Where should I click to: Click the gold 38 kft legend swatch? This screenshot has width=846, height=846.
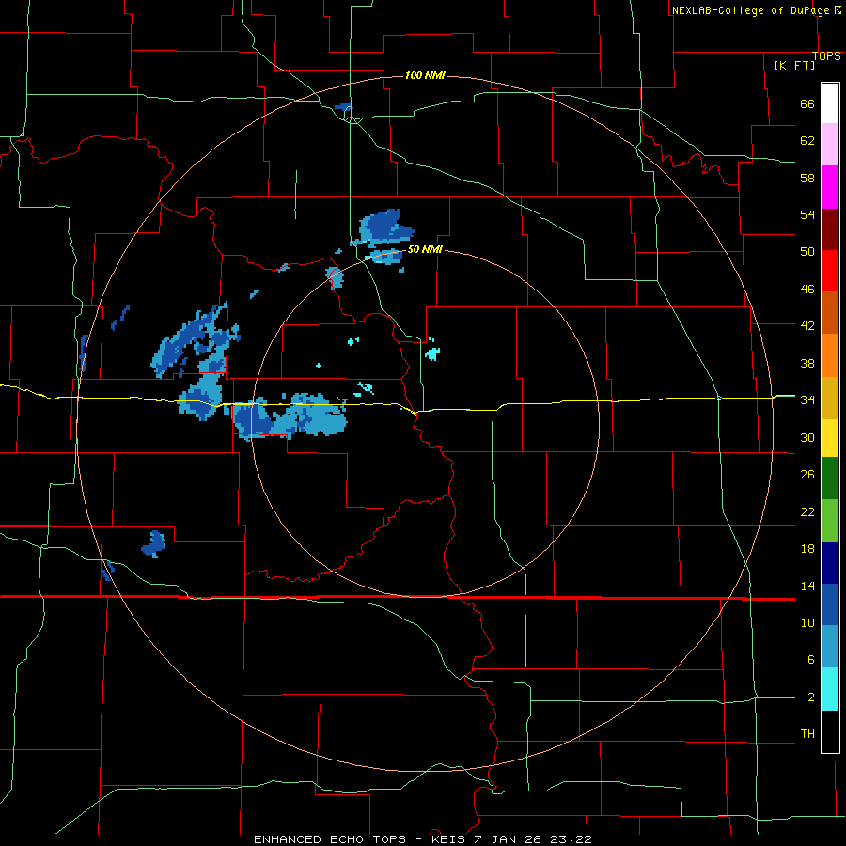click(830, 398)
